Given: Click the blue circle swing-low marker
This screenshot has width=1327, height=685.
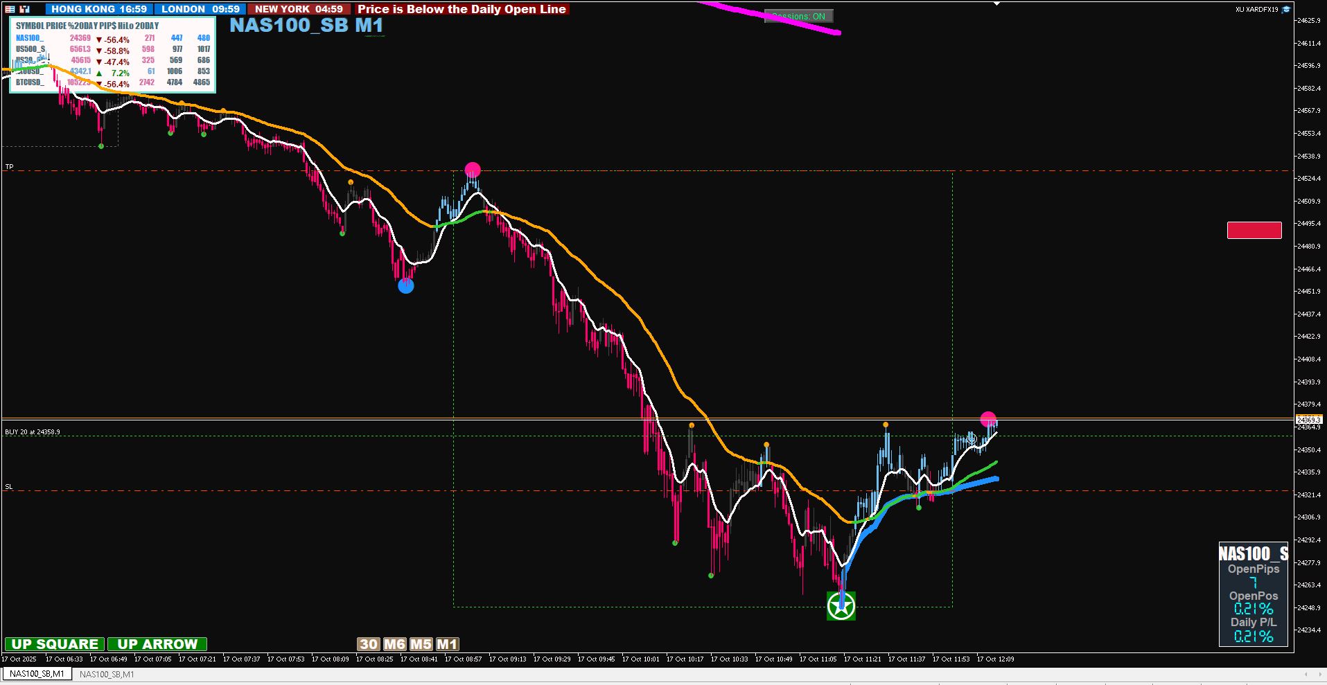Looking at the screenshot, I should 406,285.
